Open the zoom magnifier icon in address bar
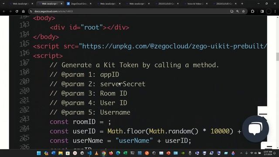Screen dimensions: 279x157 tap(238, 11)
